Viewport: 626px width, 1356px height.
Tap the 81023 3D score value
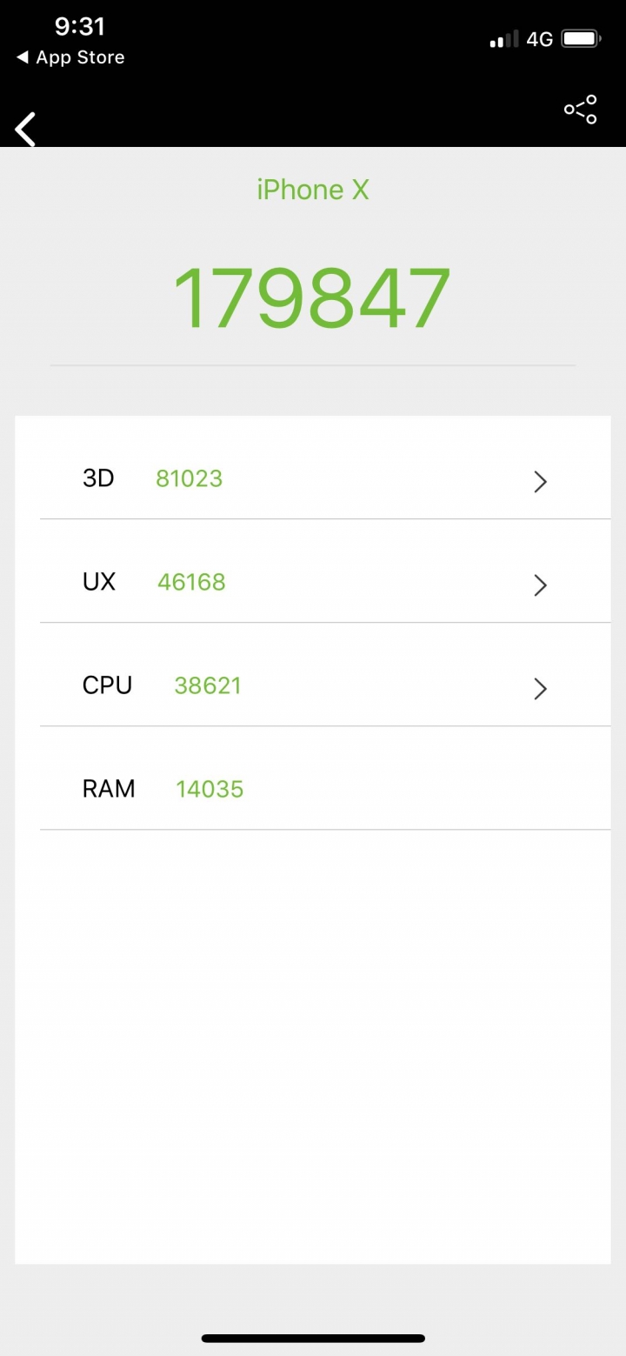coord(190,478)
